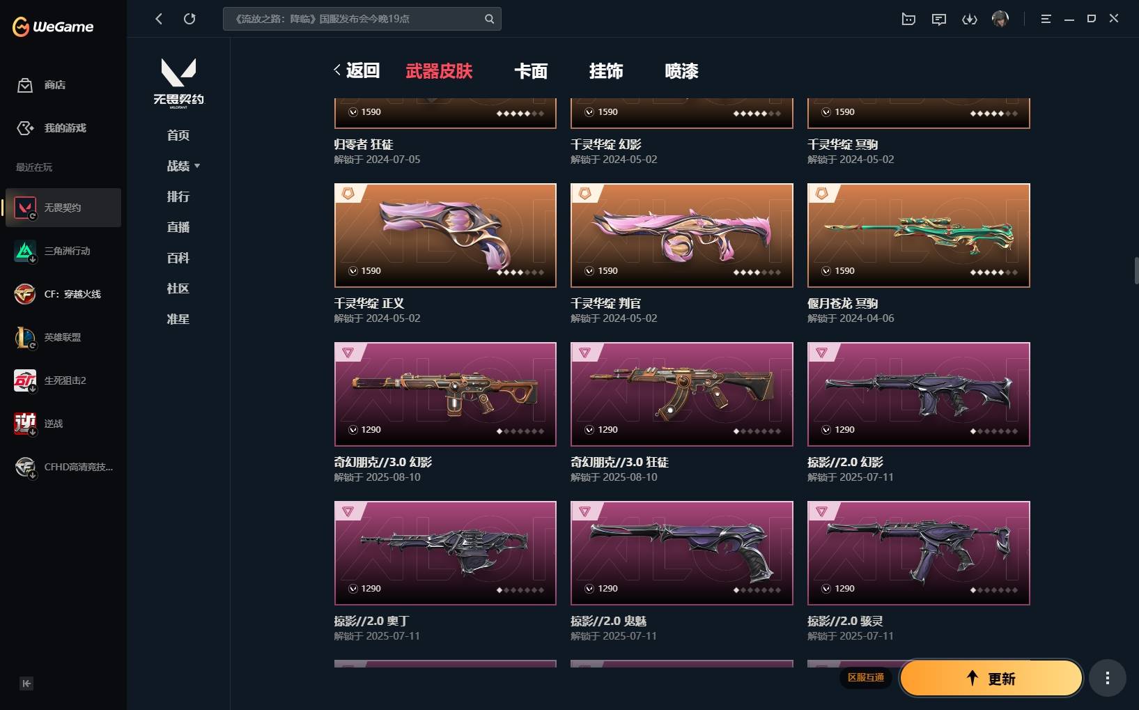Screen dimensions: 1139x710
Task: Click the refresh page icon
Action: click(x=189, y=19)
